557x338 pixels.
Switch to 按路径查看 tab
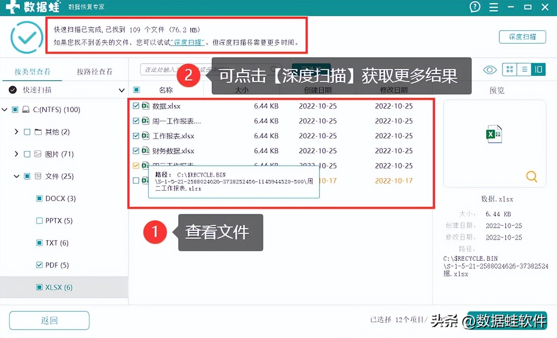(95, 72)
